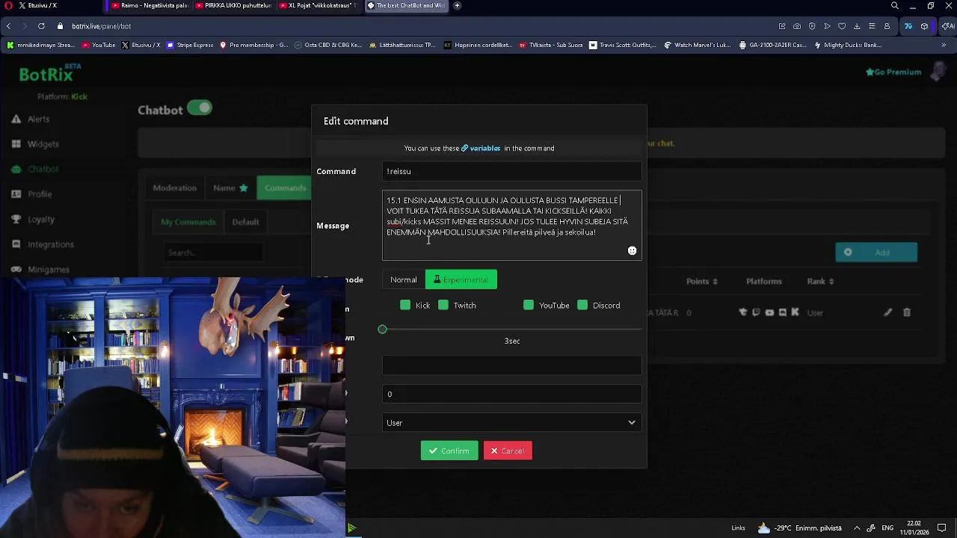Viewport: 957px width, 538px height.
Task: Open browser tab search magnifier icon
Action: click(895, 5)
